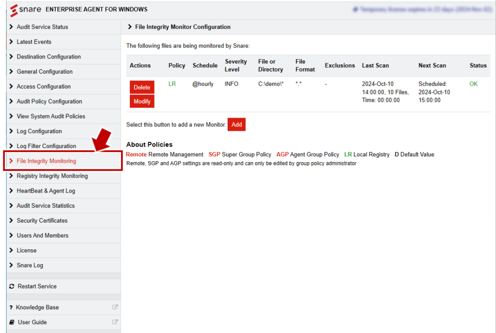
Task: Click the C:\demo\* directory cell
Action: (x=271, y=84)
